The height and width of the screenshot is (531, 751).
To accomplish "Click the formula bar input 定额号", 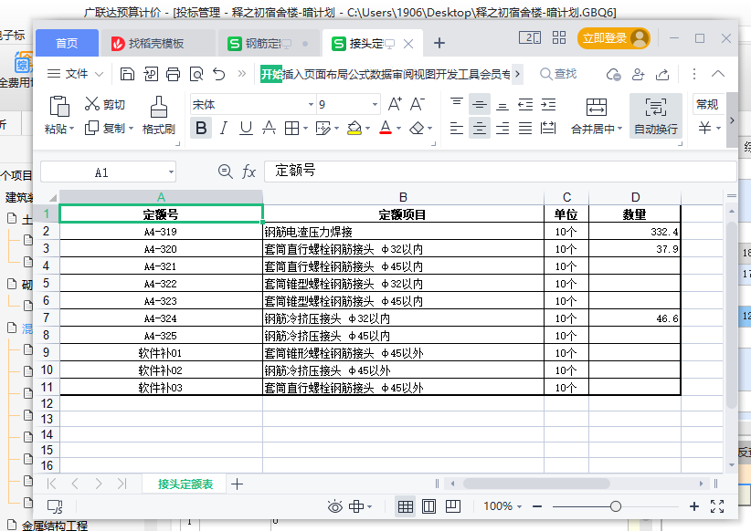I will 500,172.
